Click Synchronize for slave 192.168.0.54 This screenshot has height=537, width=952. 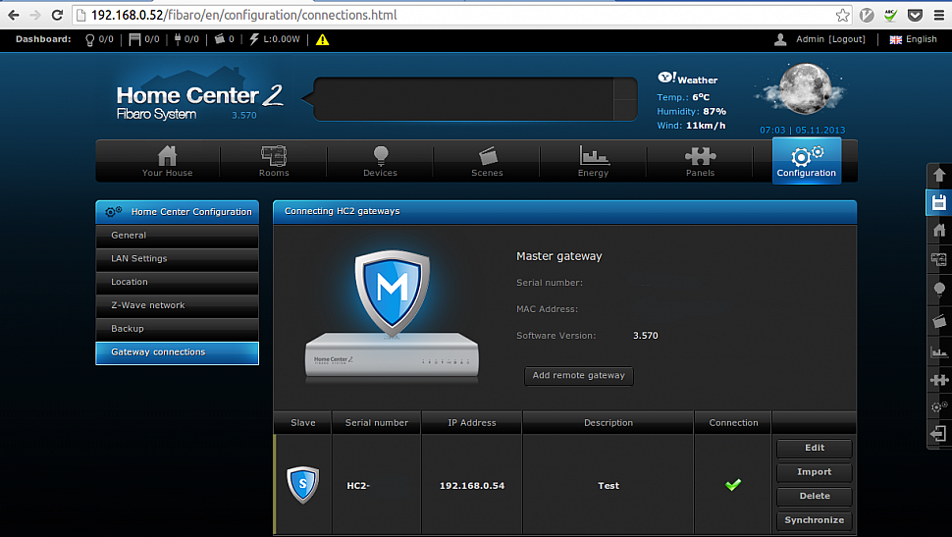tap(815, 520)
